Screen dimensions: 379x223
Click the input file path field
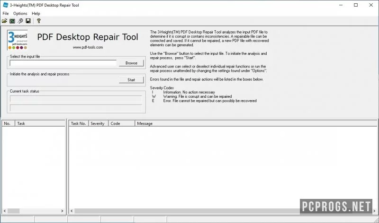[x=63, y=63]
